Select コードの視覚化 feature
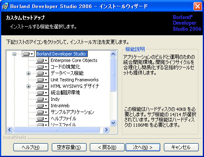The height and width of the screenshot is (157, 204). pos(65,67)
